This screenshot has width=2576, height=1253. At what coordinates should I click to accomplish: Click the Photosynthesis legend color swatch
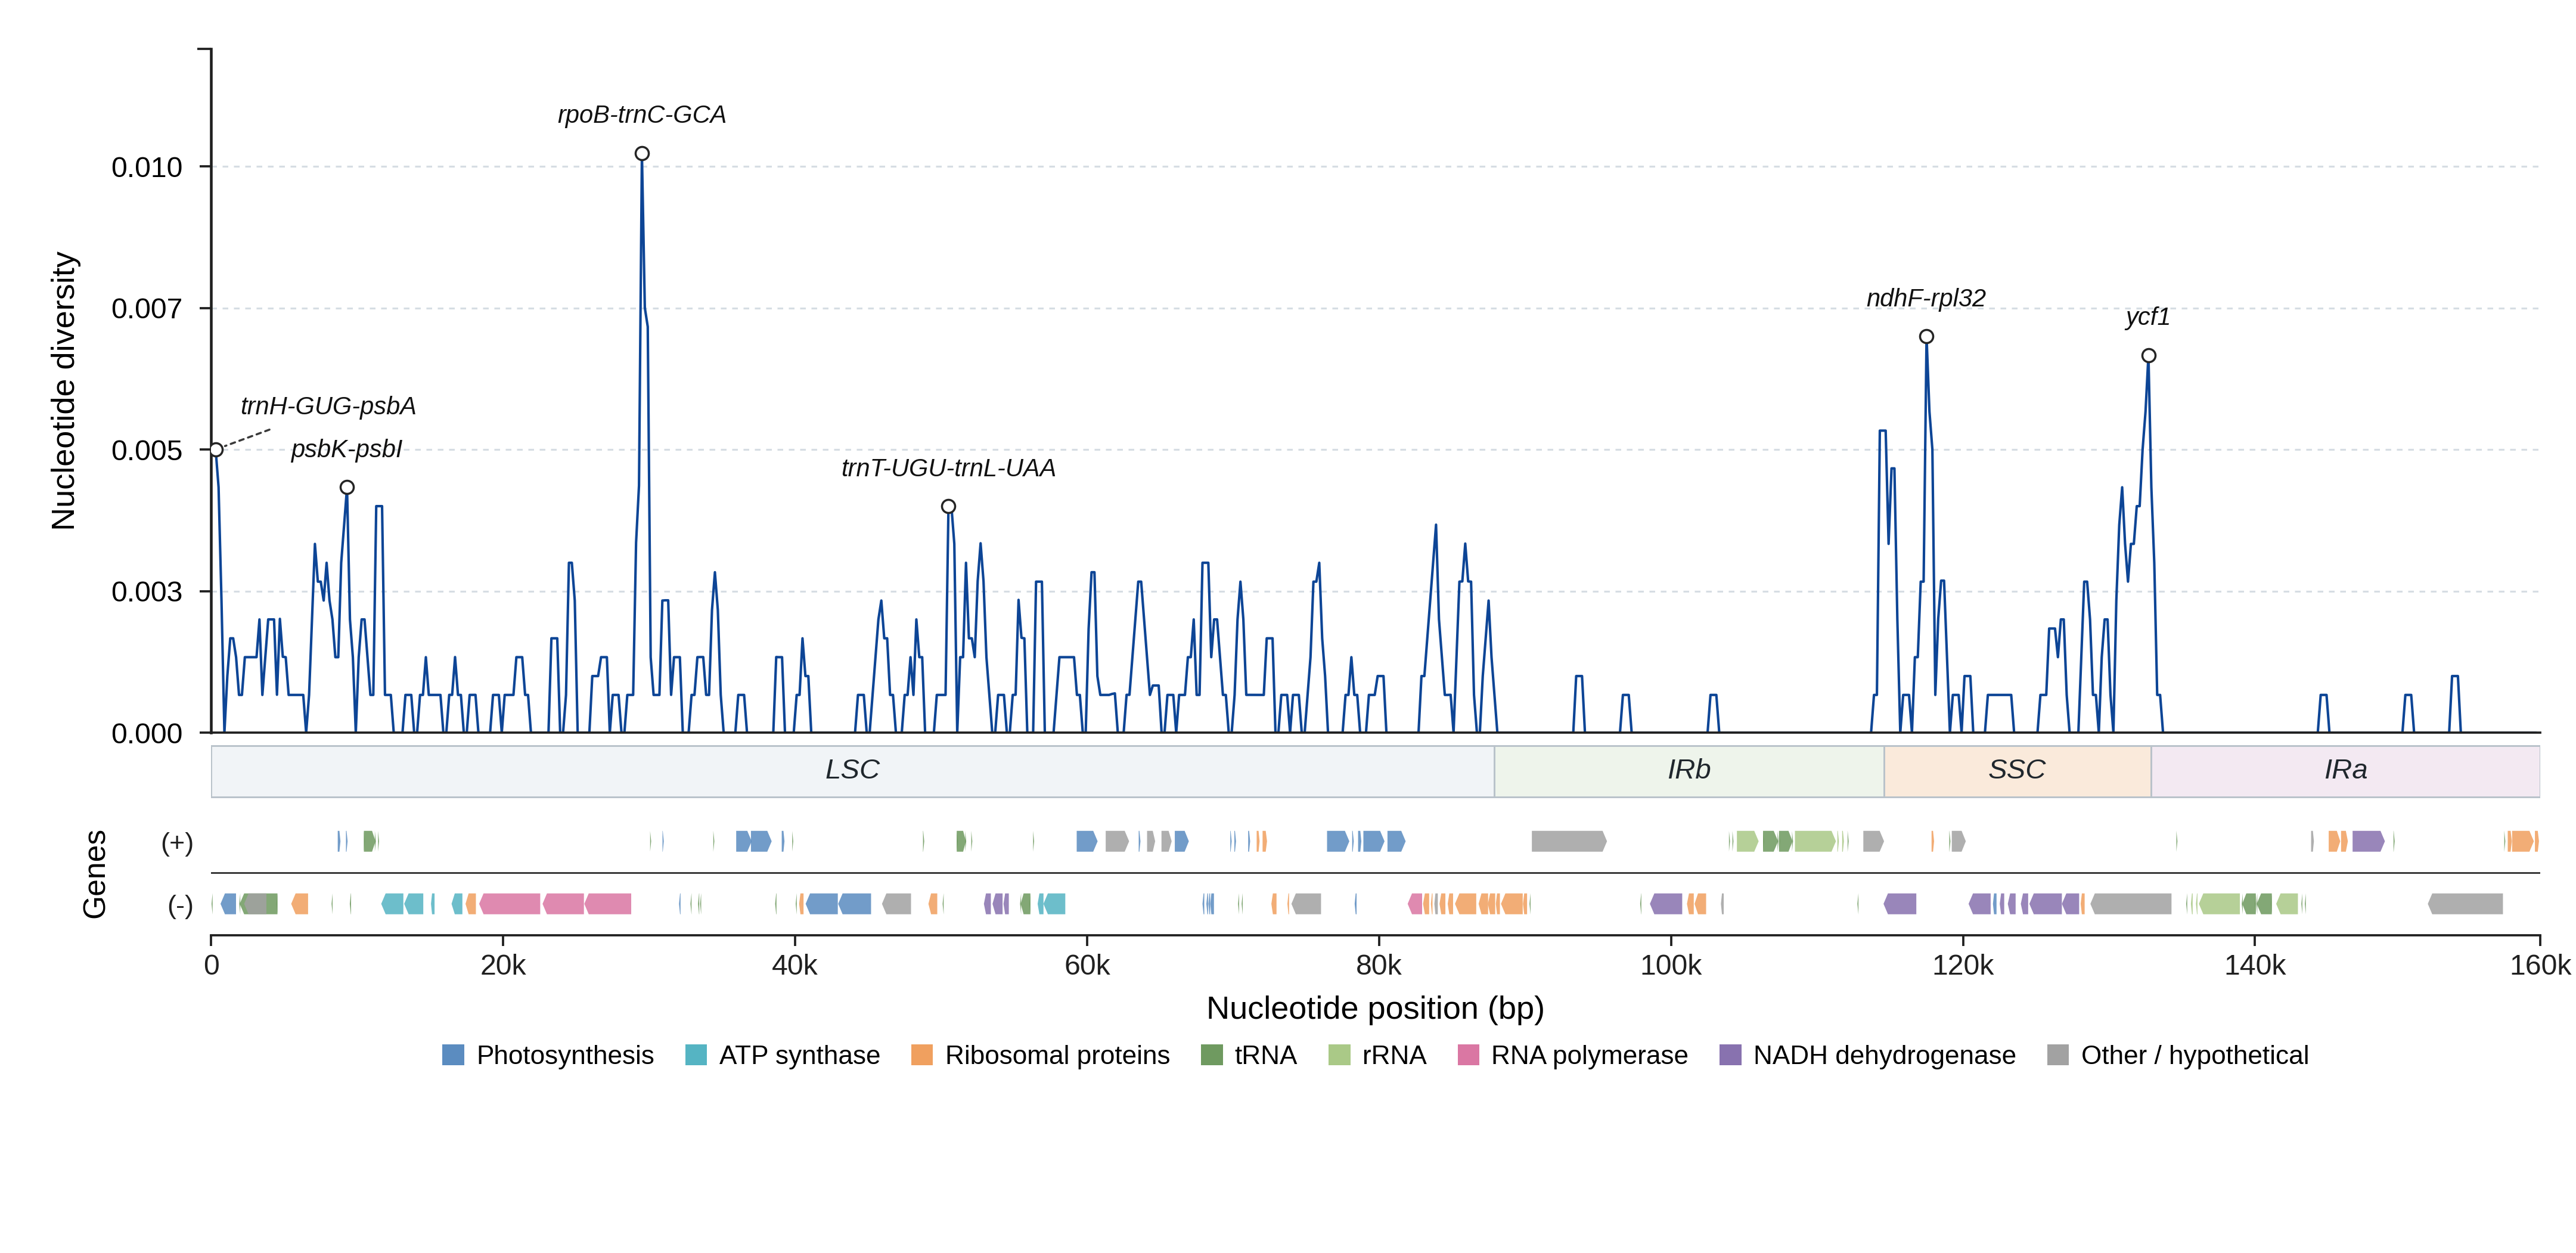point(453,1055)
